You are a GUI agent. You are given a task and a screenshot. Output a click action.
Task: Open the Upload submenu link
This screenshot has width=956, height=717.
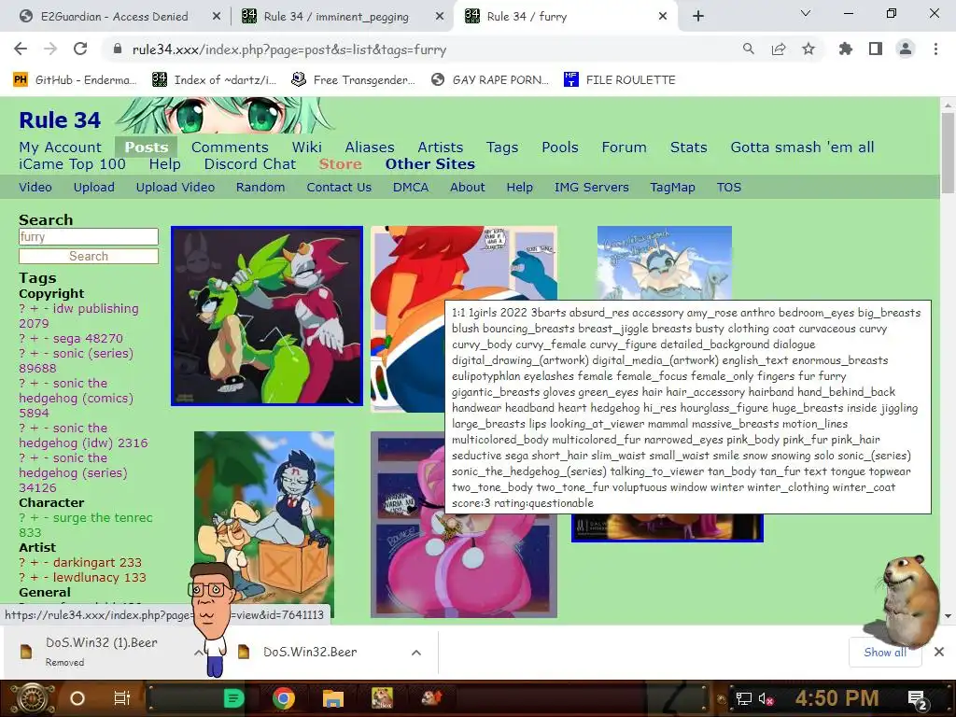click(94, 187)
